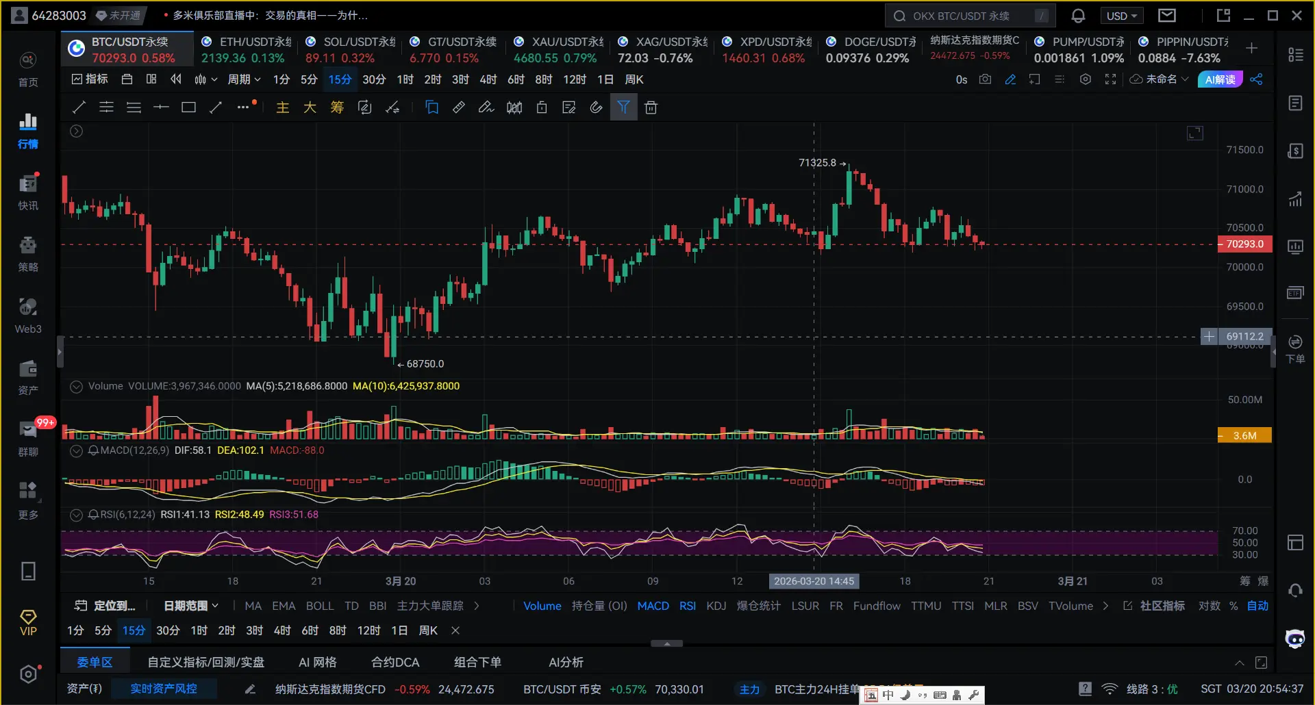
Task: Open the 更多 more sidebar icon
Action: (x=28, y=500)
